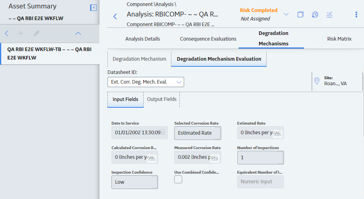
Task: Click the copy analysis icon
Action: click(300, 14)
